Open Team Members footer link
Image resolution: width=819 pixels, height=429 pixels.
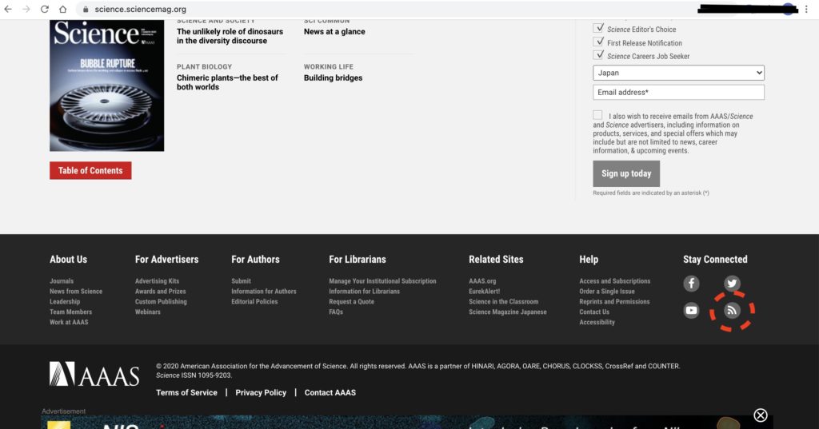pos(70,312)
